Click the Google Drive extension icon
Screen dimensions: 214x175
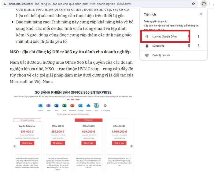point(147,37)
